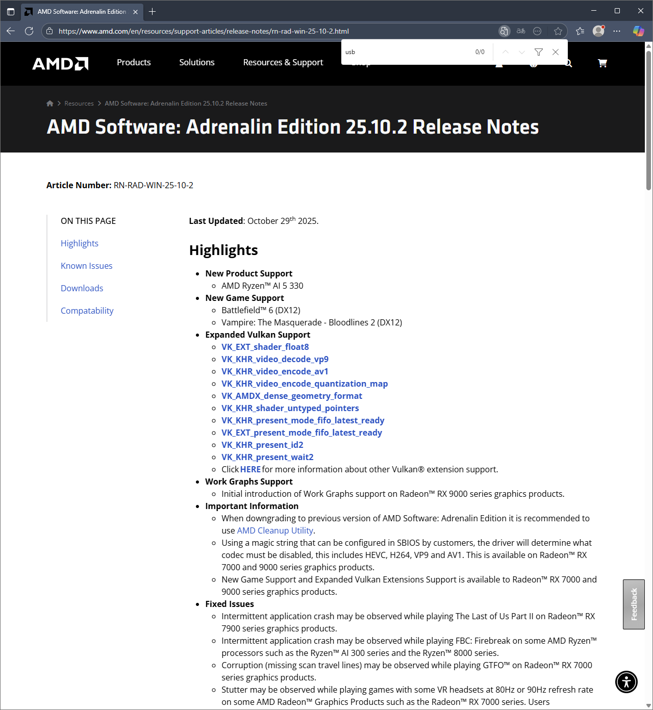Open the Solutions menu
Viewport: 653px width, 710px height.
pyautogui.click(x=197, y=62)
